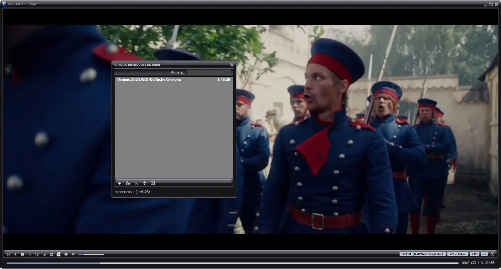
Task: Mute the audio with speaker icon
Action: click(x=73, y=254)
